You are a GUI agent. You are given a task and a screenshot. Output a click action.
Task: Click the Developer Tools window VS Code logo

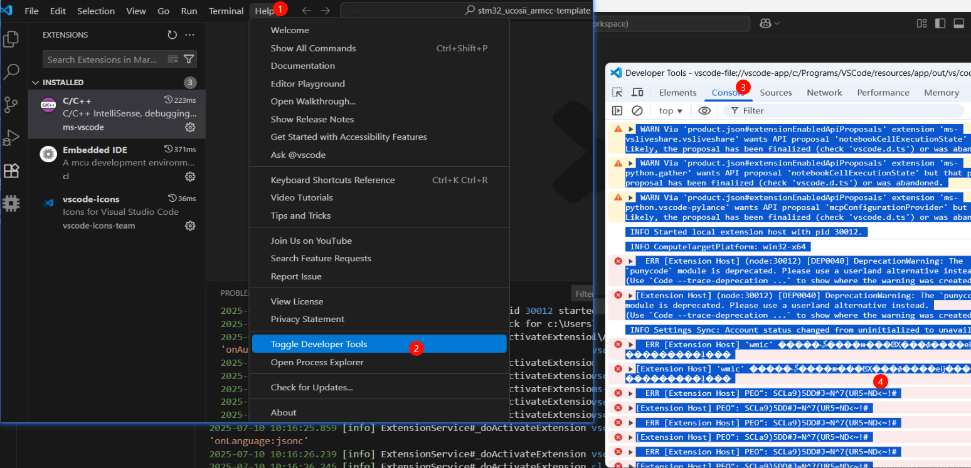616,73
